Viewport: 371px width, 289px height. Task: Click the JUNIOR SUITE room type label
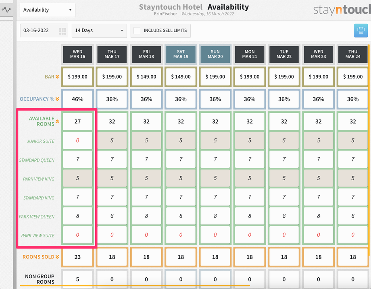tap(40, 141)
